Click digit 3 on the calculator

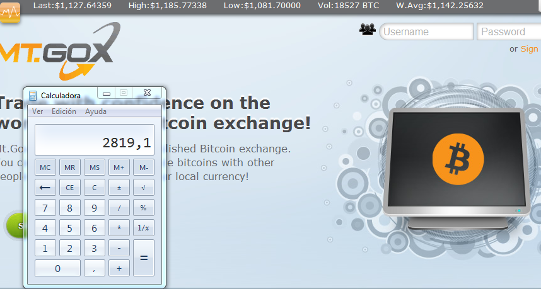94,248
